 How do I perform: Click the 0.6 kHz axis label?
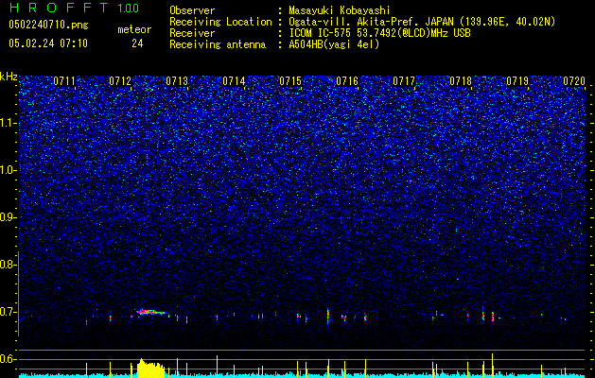point(6,359)
